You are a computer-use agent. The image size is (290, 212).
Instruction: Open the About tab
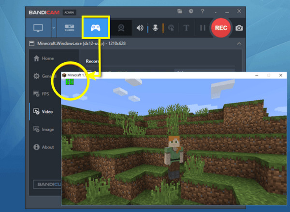click(x=44, y=147)
